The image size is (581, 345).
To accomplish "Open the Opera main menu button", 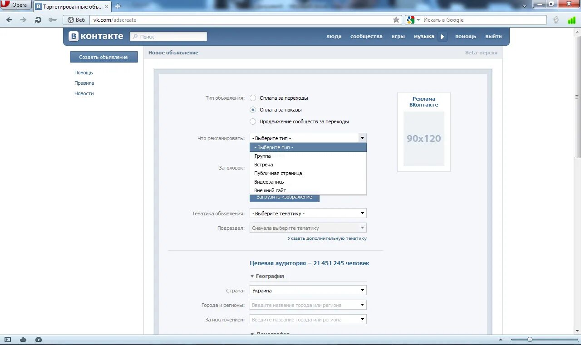I will coord(16,5).
